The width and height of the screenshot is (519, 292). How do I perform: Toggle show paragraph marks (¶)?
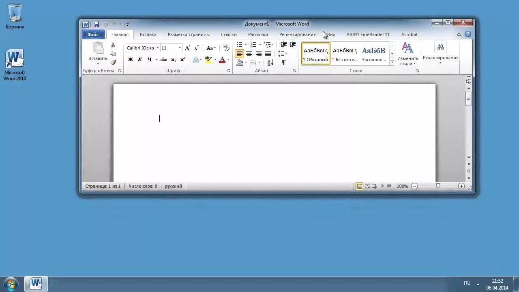[283, 62]
